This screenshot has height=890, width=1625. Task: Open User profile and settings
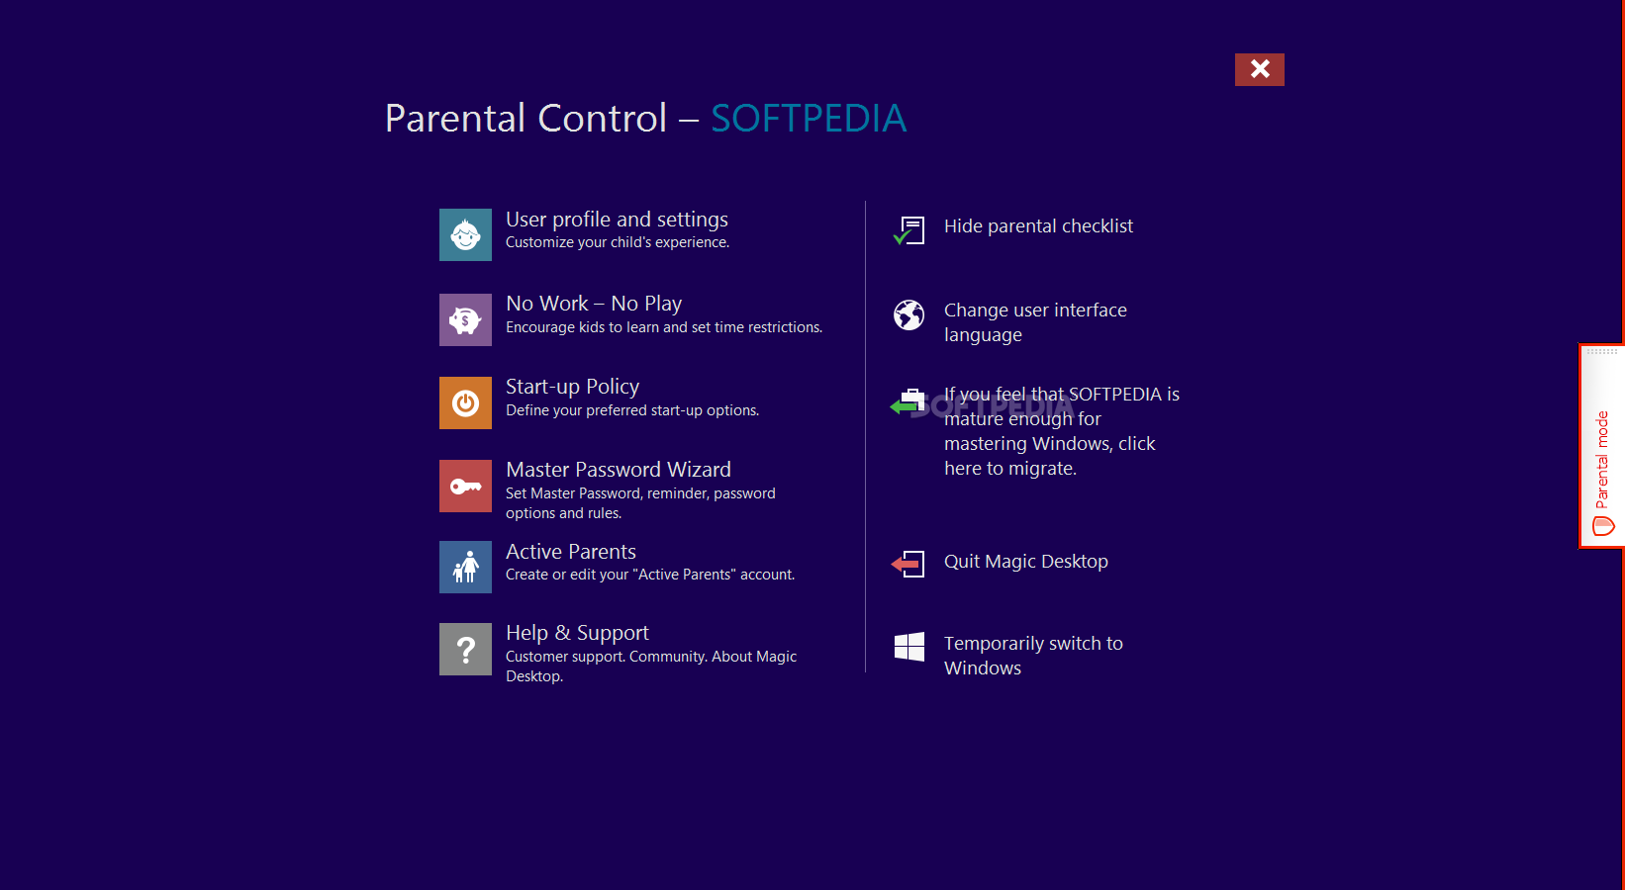coord(617,220)
